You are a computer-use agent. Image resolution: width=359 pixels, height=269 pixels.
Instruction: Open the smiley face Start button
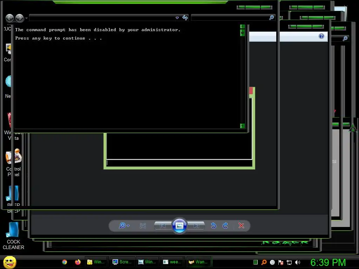[x=10, y=262]
